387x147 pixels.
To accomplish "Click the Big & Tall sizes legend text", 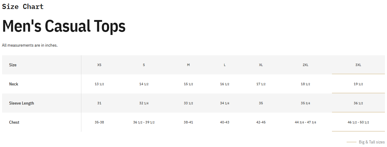I will pyautogui.click(x=372, y=142).
